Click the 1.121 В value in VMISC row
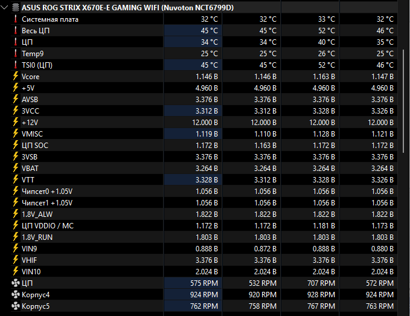 (x=383, y=134)
